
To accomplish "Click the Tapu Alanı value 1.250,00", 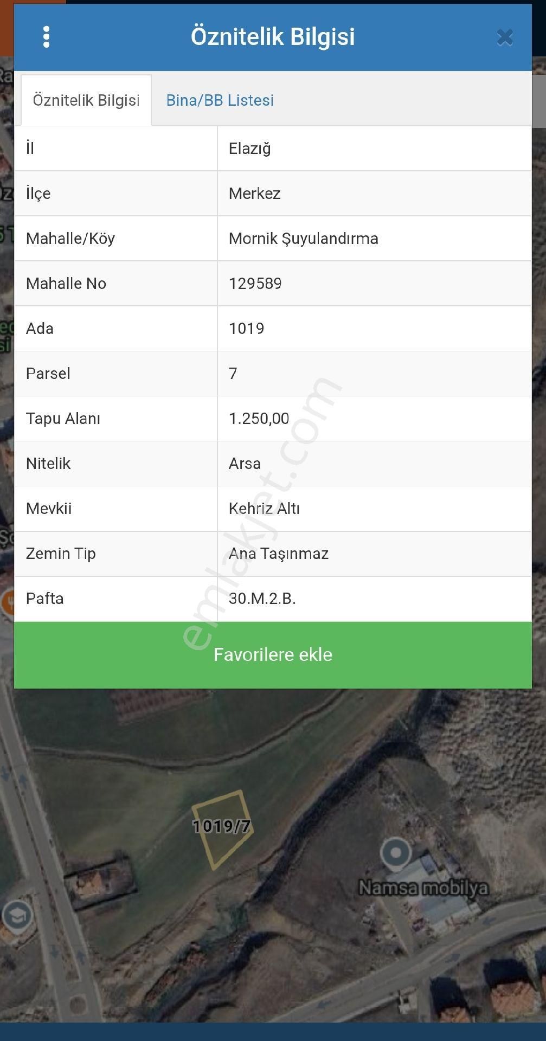I will click(259, 419).
